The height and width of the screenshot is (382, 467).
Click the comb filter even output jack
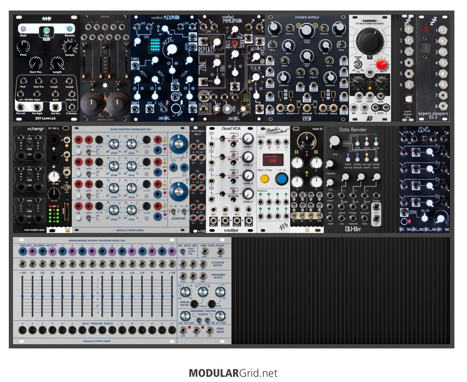[x=204, y=251]
